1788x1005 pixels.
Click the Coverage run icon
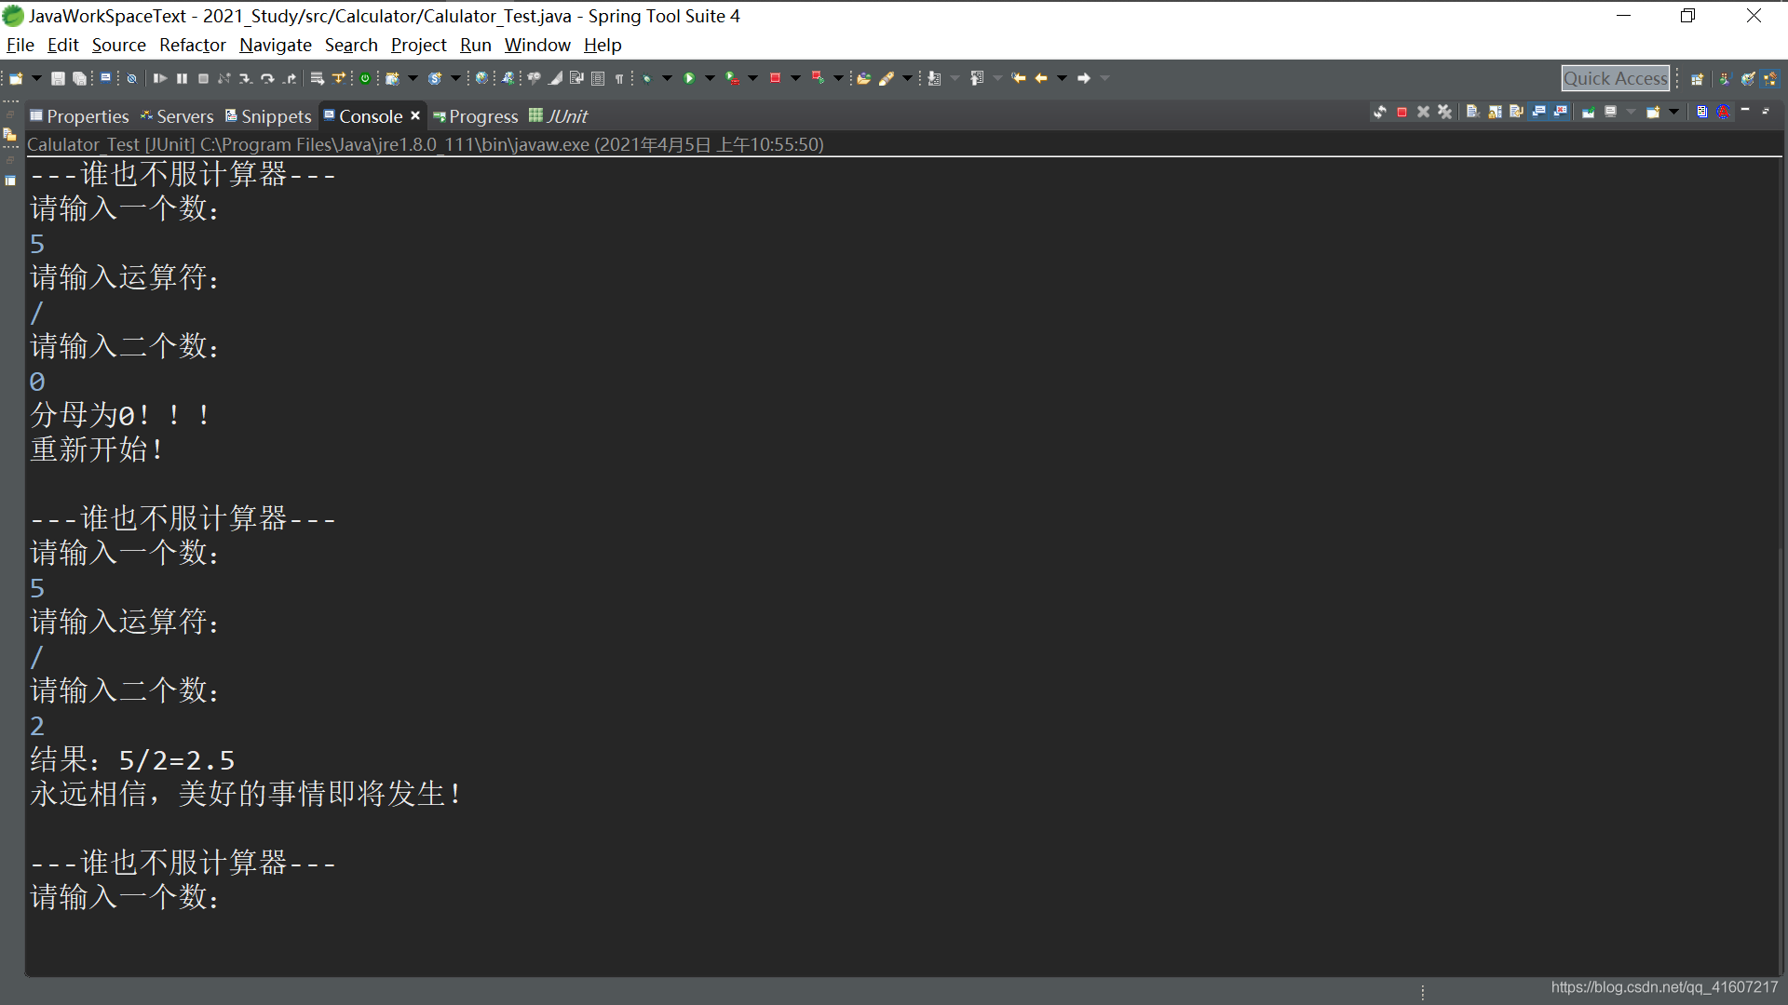click(733, 78)
